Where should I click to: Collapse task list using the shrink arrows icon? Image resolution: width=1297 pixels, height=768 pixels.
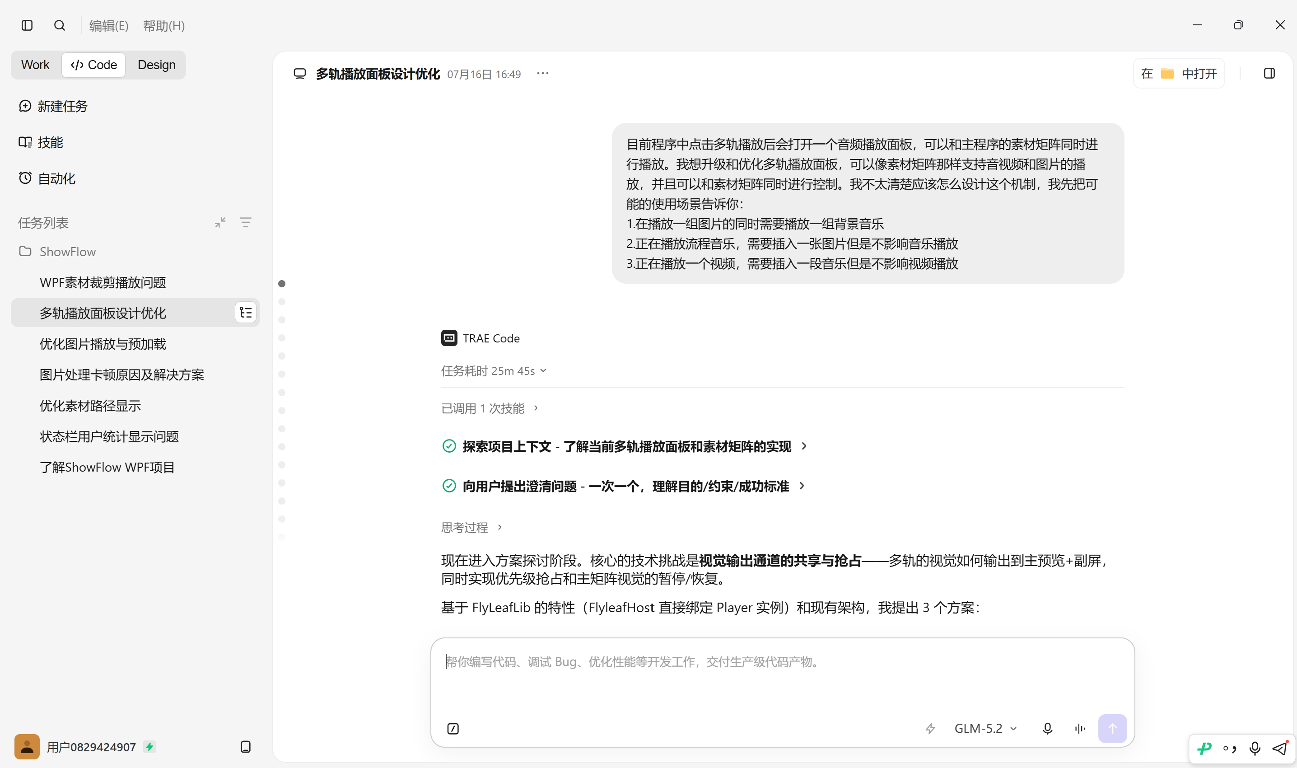pos(220,223)
